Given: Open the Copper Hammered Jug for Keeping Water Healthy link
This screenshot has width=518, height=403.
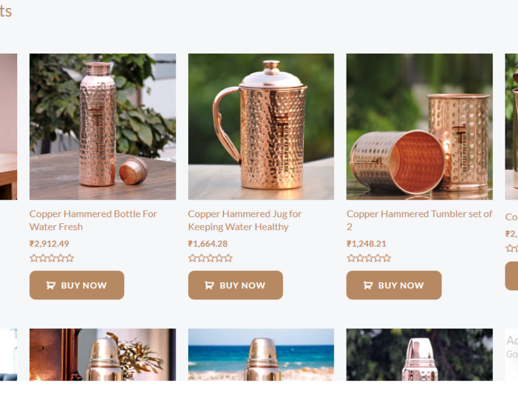Looking at the screenshot, I should click(245, 220).
